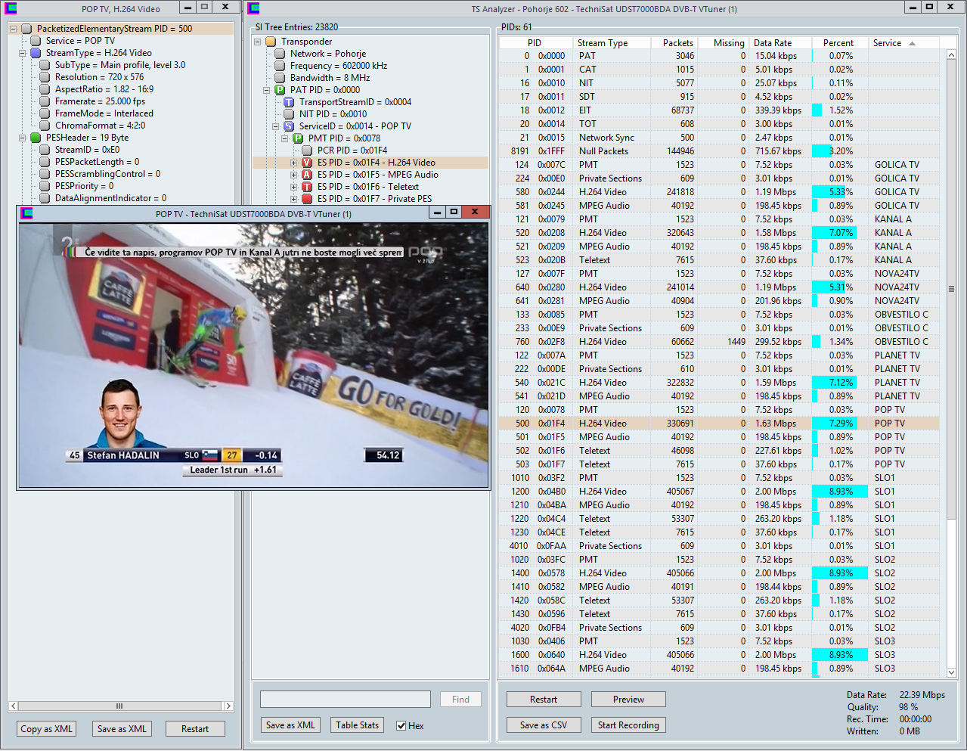Click the blue icon beside StreamType H.264 Video
This screenshot has width=967, height=751.
click(x=36, y=53)
